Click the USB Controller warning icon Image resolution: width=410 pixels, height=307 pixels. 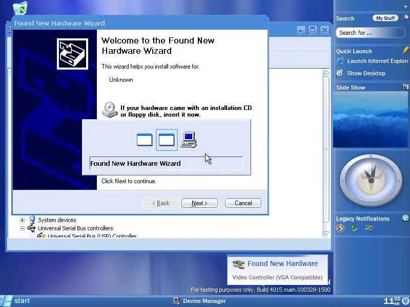(x=42, y=235)
